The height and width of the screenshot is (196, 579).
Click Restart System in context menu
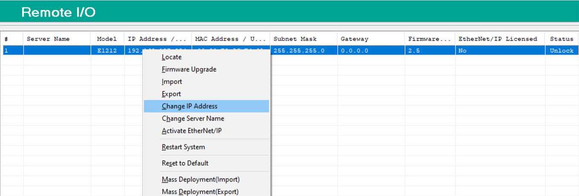(x=183, y=147)
